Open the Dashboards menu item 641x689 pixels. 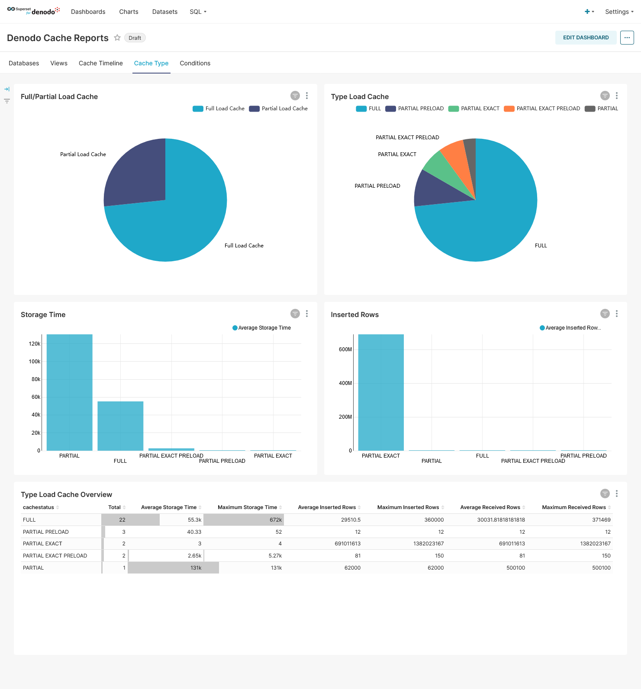tap(88, 12)
